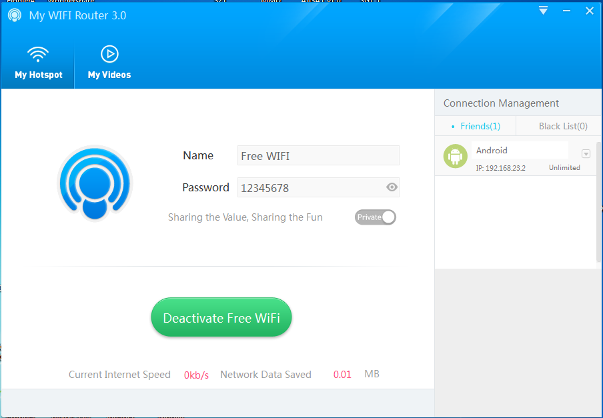Screen dimensions: 603x418
Task: Click the Connection Management heading
Action: pyautogui.click(x=501, y=103)
